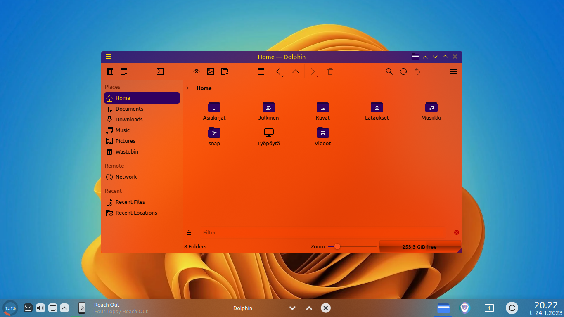Viewport: 564px width, 317px height.
Task: Refresh the folder view
Action: (x=403, y=71)
